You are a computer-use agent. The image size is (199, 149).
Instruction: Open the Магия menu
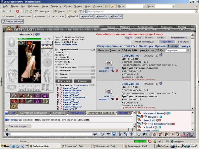pos(45,6)
